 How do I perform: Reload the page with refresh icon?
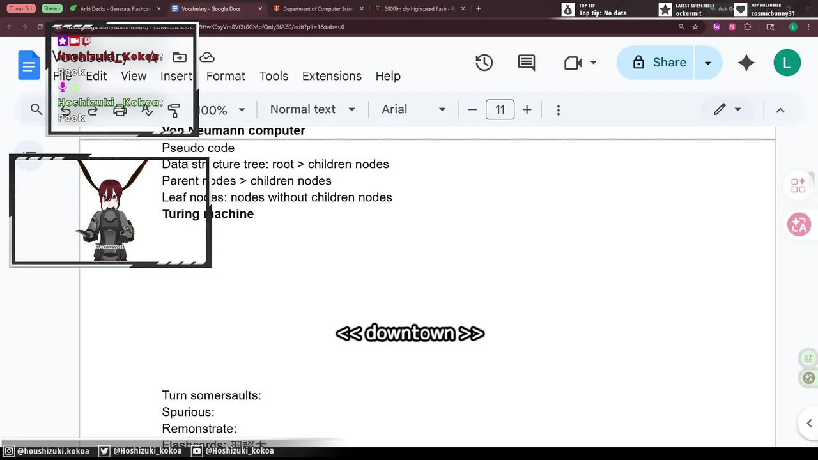40,27
